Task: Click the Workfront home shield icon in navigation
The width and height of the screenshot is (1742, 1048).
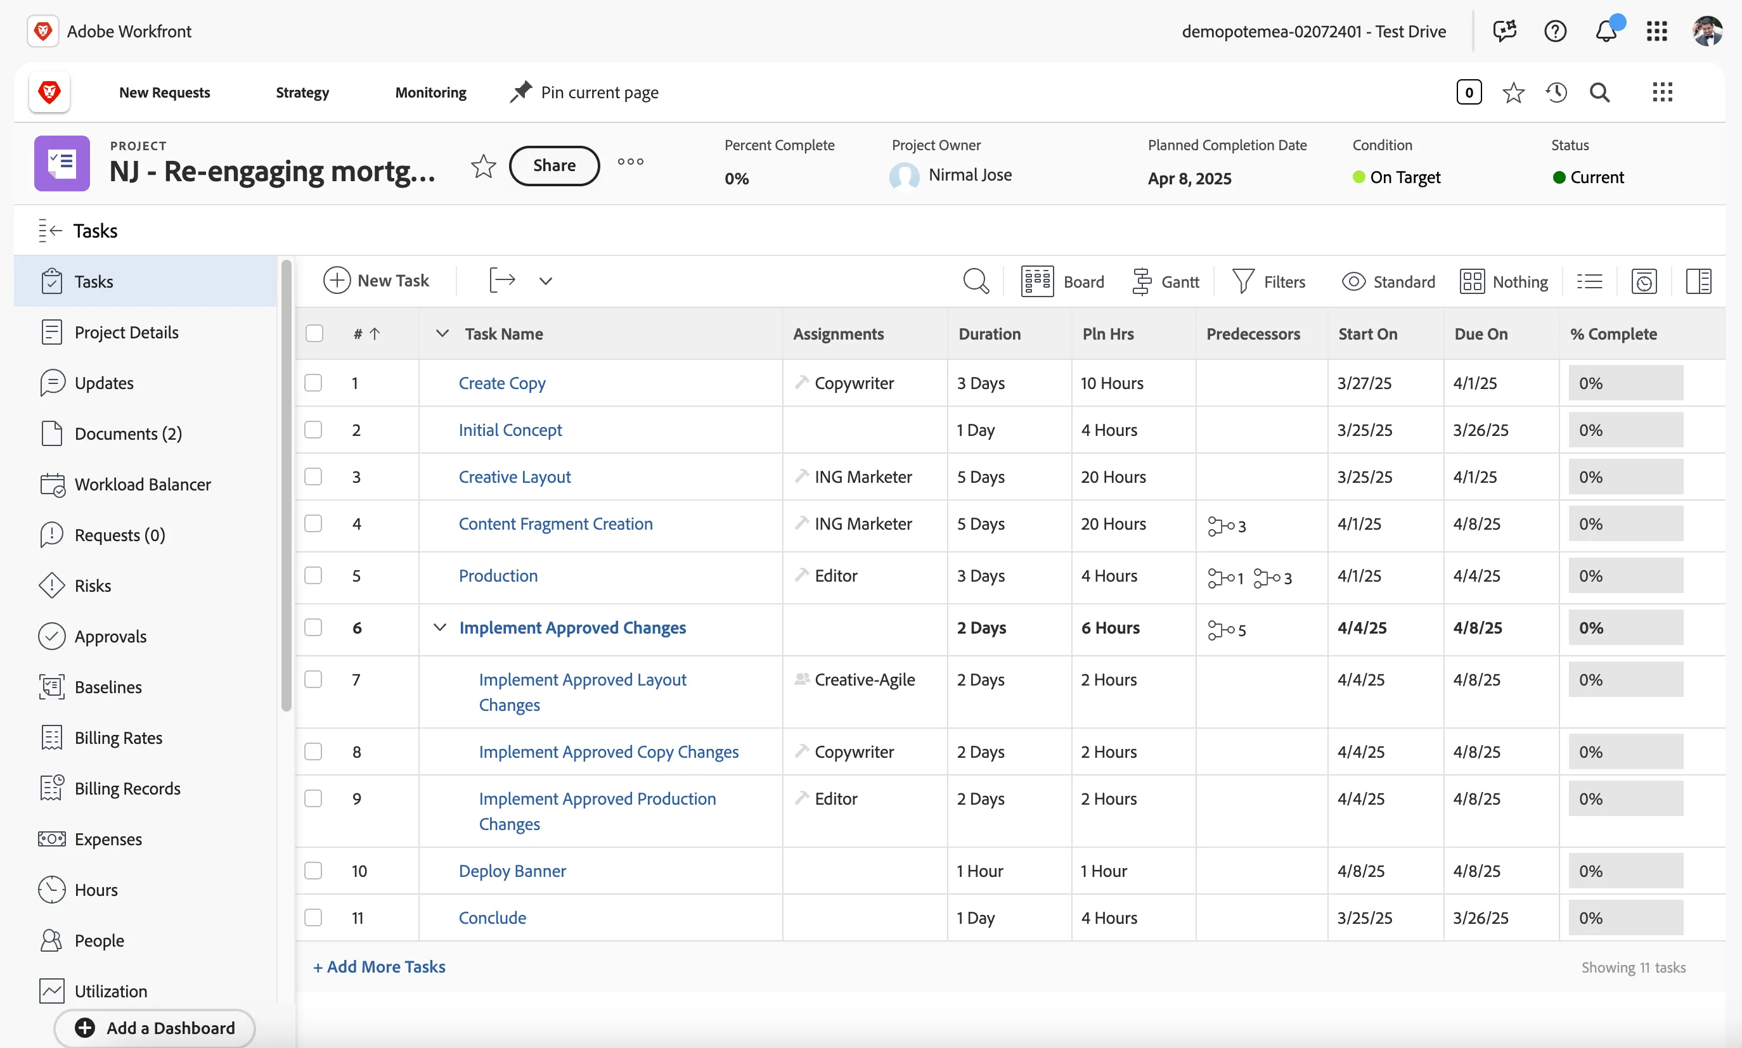Action: 49,93
